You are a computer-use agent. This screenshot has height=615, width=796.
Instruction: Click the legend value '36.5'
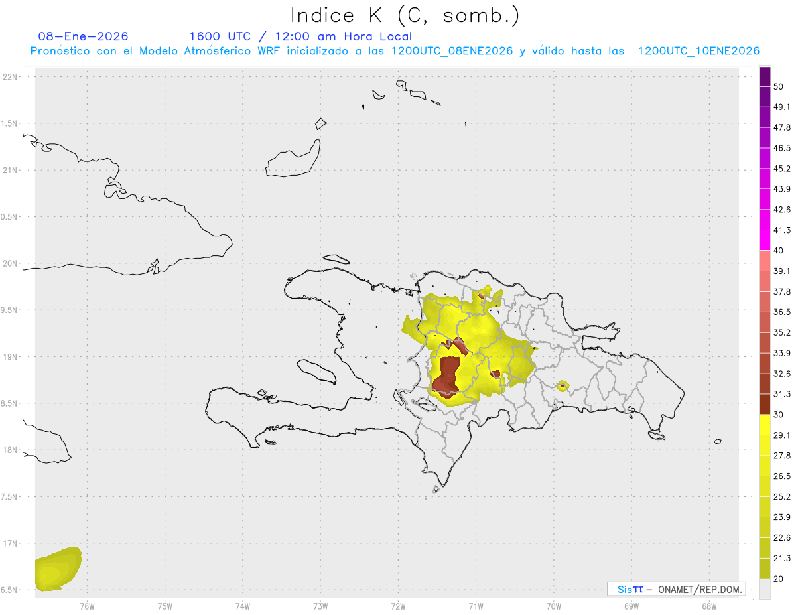click(x=782, y=312)
